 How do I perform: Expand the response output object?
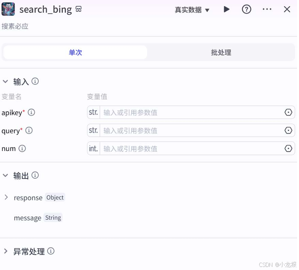click(x=6, y=197)
